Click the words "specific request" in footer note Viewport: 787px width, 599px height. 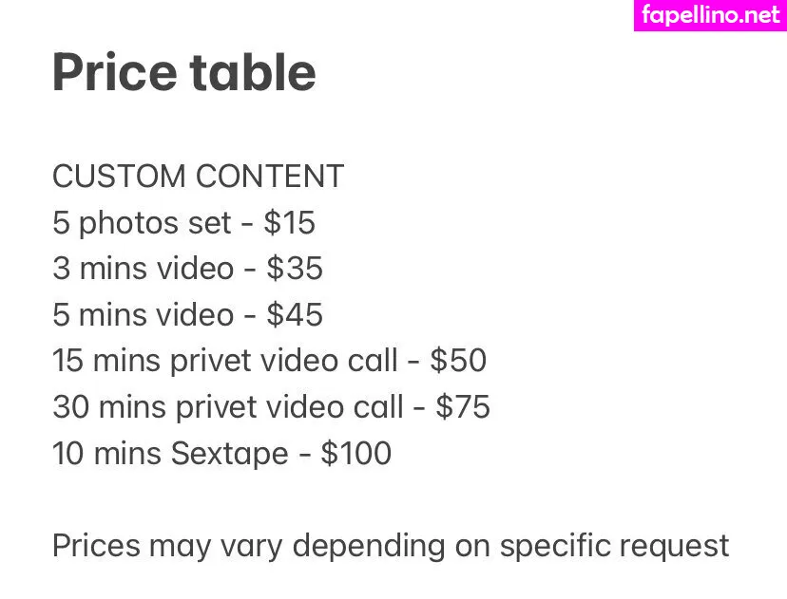(x=615, y=546)
